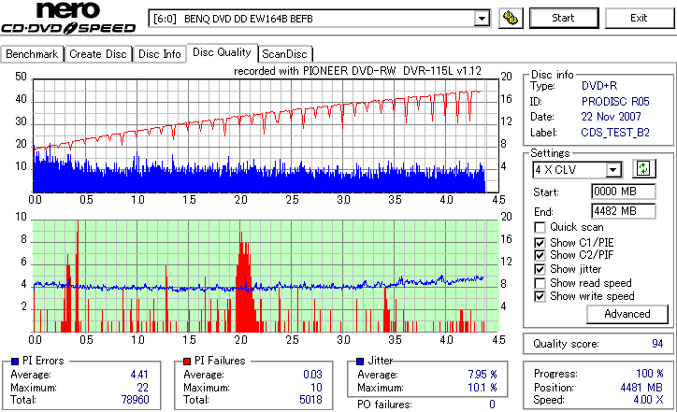The height and width of the screenshot is (412, 677).
Task: Uncheck Show C1/PIE
Action: coord(540,243)
